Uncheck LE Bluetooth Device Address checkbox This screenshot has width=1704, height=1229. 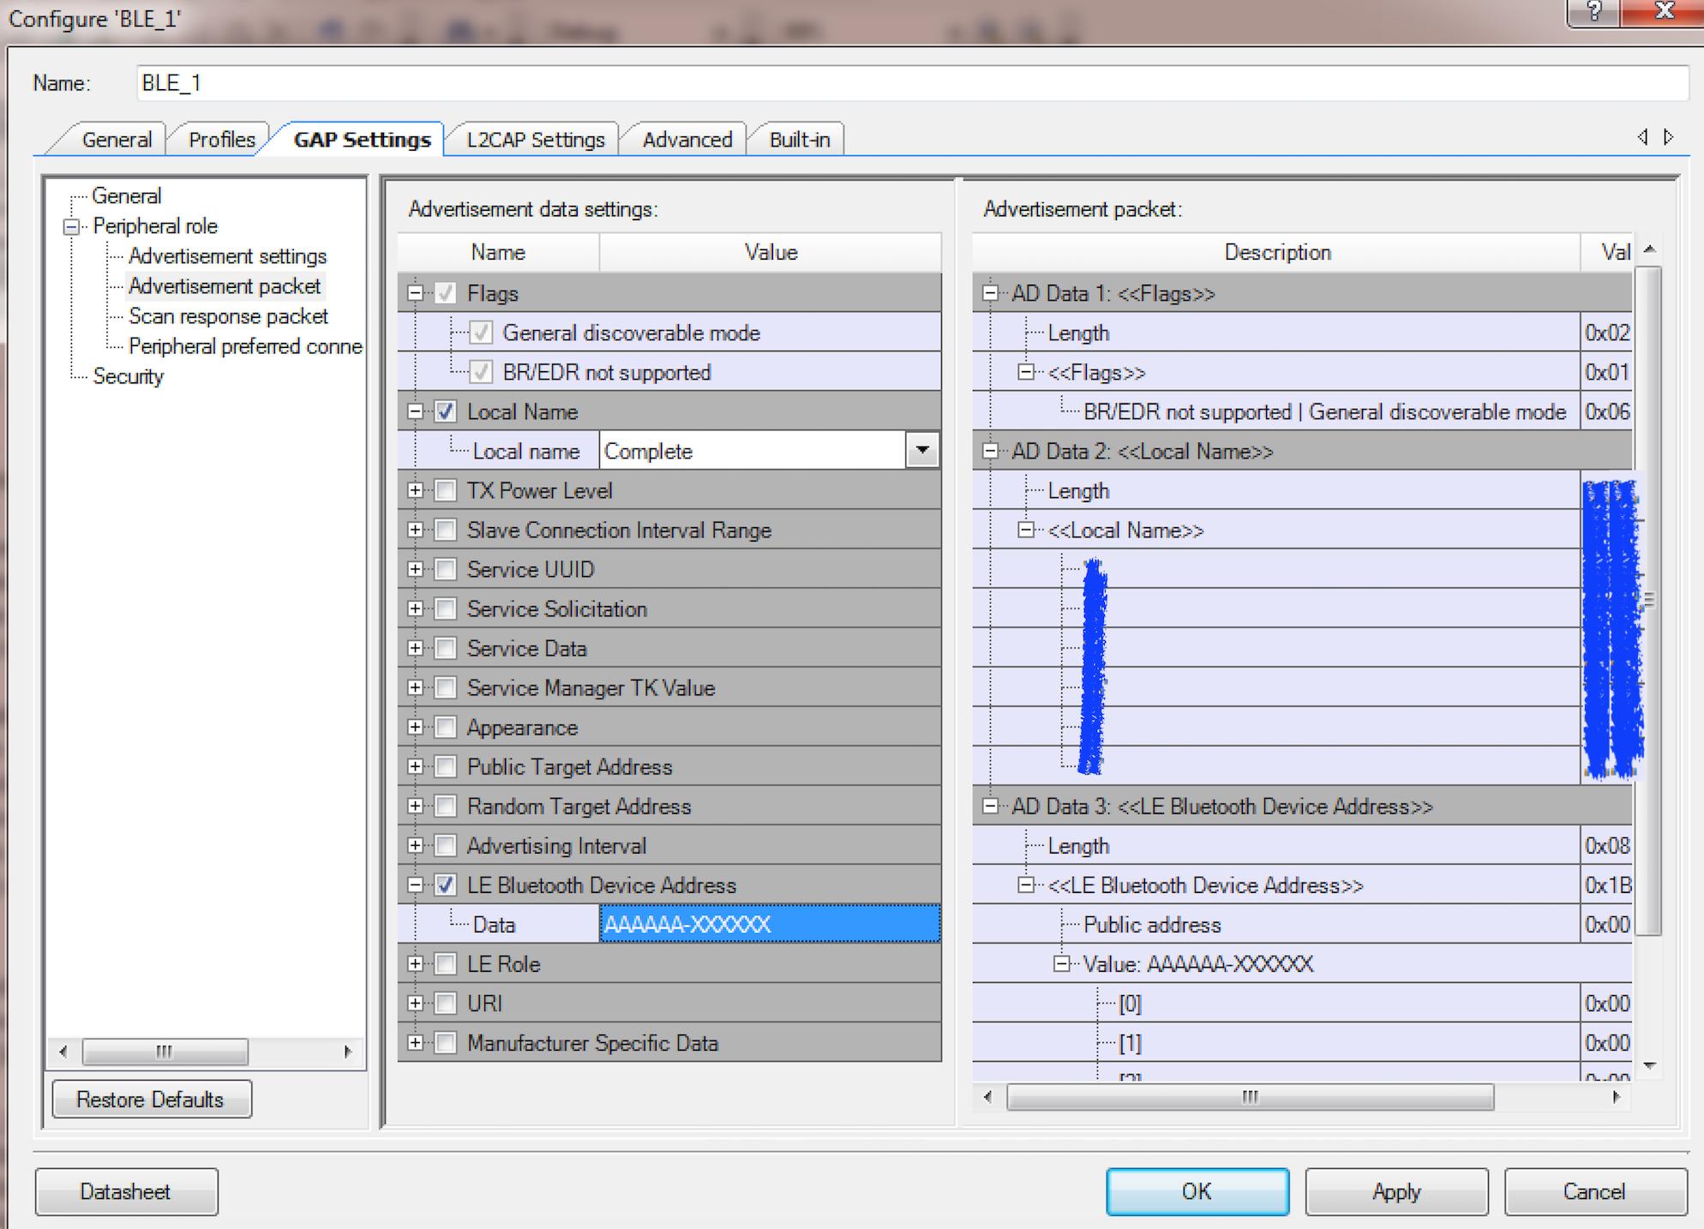(446, 885)
